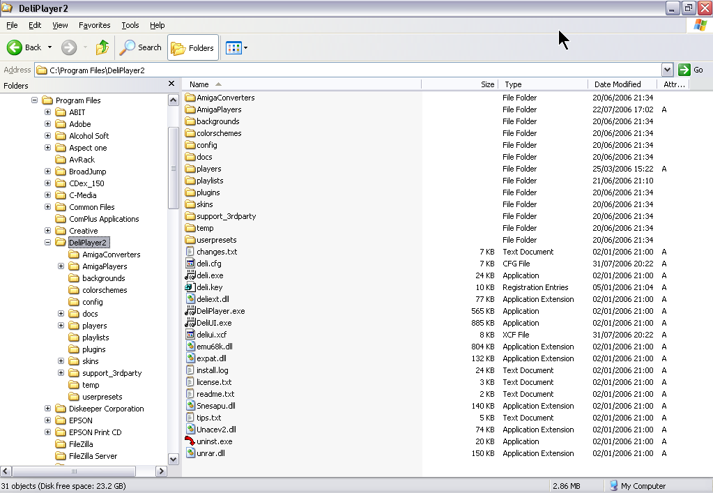
Task: Expand the AmigaPlayers tree node
Action: 61,266
